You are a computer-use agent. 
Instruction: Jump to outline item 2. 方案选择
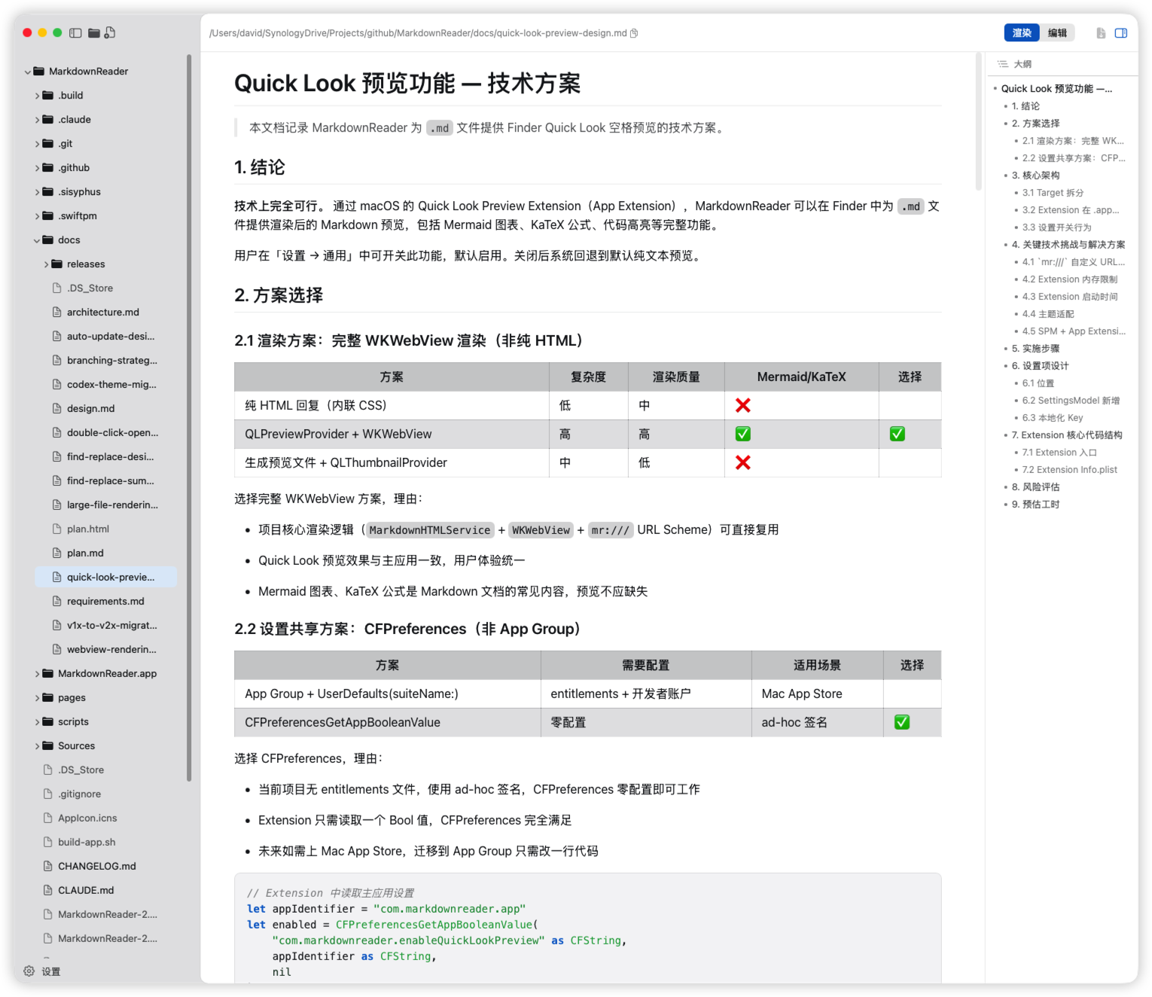point(1035,123)
